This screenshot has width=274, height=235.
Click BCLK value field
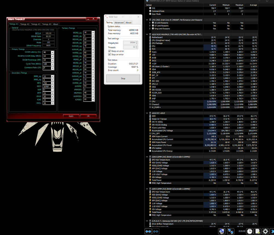48,33
